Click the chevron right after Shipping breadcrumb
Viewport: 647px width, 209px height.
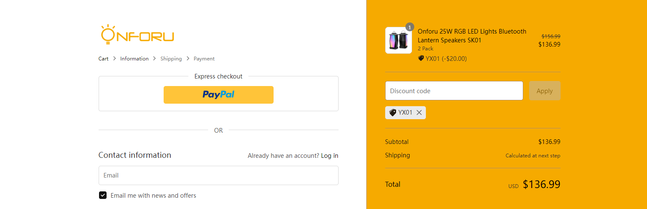click(x=188, y=59)
